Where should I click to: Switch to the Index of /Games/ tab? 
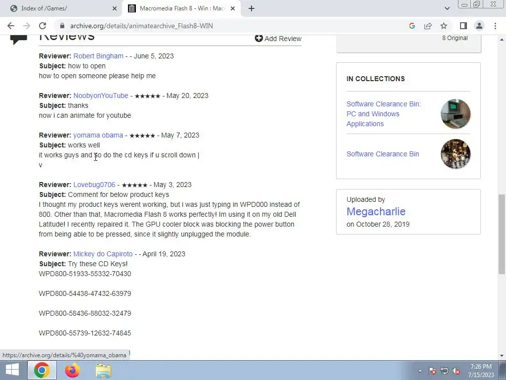pos(61,8)
